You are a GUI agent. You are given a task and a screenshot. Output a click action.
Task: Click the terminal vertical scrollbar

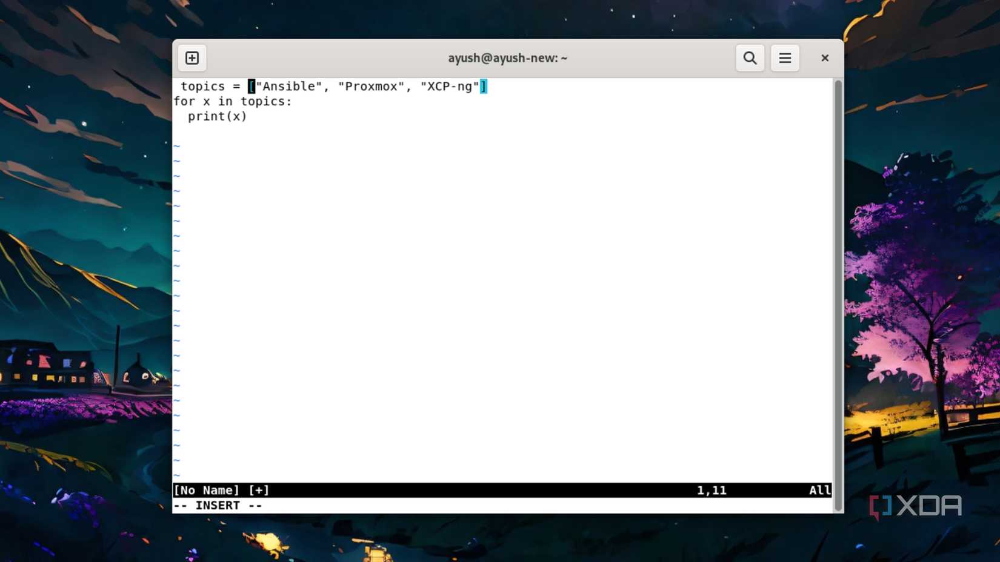(838, 296)
